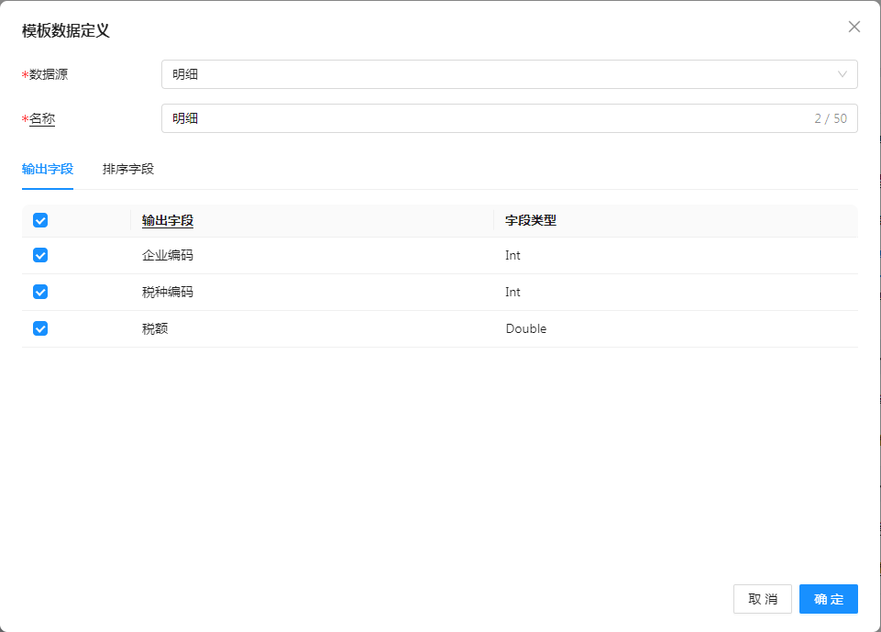Click the 确定 button
This screenshot has width=881, height=632.
(828, 599)
